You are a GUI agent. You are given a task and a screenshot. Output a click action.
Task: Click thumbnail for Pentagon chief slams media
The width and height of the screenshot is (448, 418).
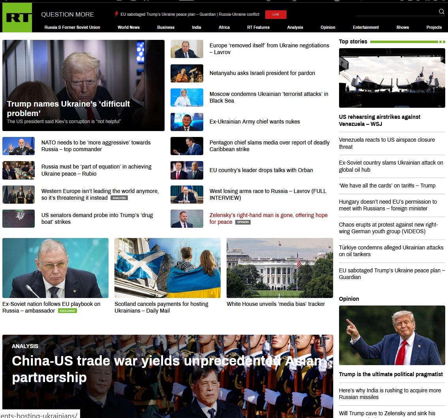point(187,146)
